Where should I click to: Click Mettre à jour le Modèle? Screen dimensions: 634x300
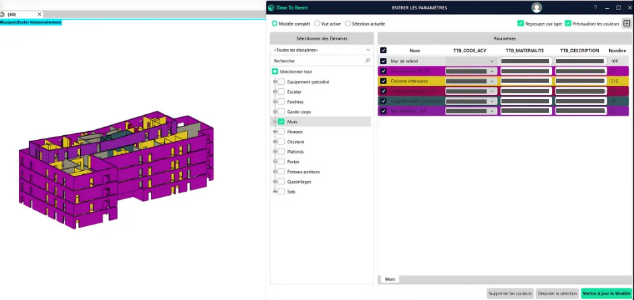606,293
